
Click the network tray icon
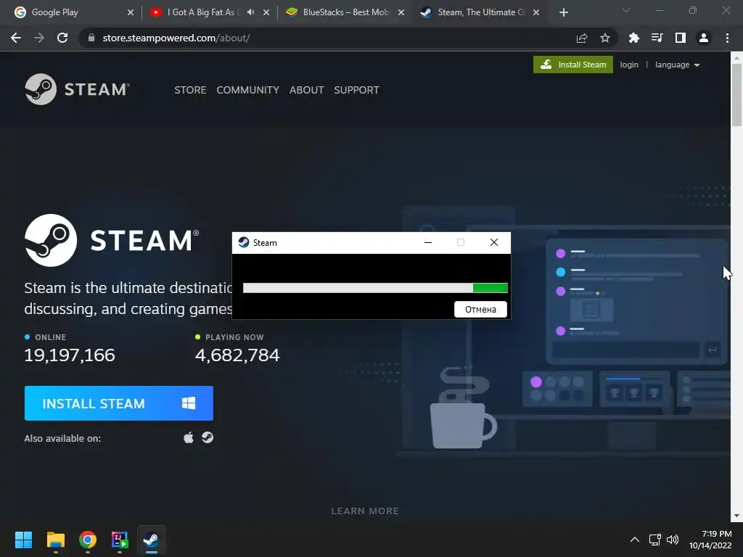(655, 540)
